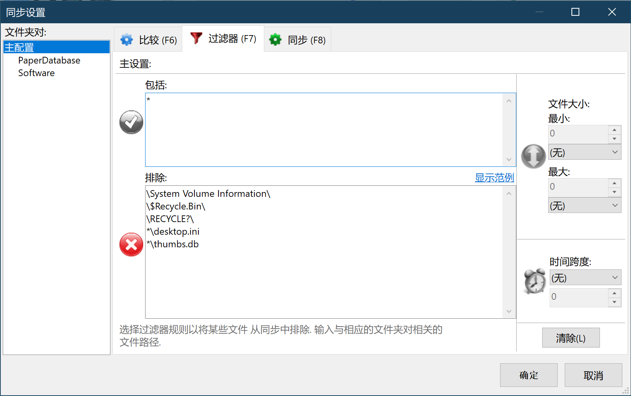
Task: Click the gray checkmark include icon
Action: tap(131, 122)
